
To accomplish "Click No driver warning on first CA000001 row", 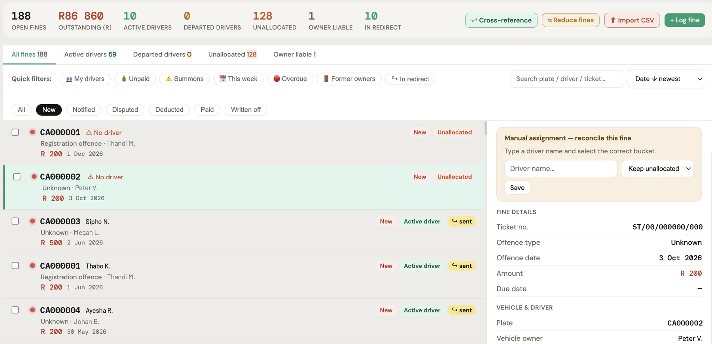I will [x=104, y=133].
